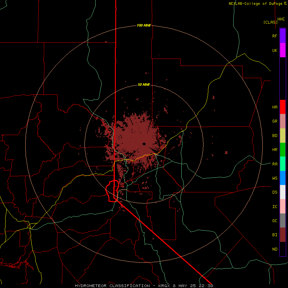Click the Hydrometeor Classification KRGX title
Screen dimensions: 288x288
pos(144,286)
